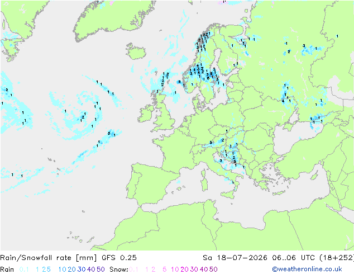Pick the 0.1 value in the Rain legend

[x=24, y=270]
